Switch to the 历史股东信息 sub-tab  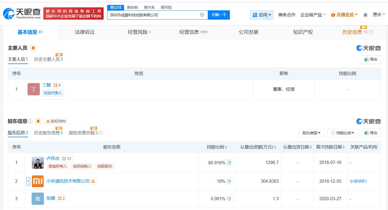pyautogui.click(x=48, y=133)
